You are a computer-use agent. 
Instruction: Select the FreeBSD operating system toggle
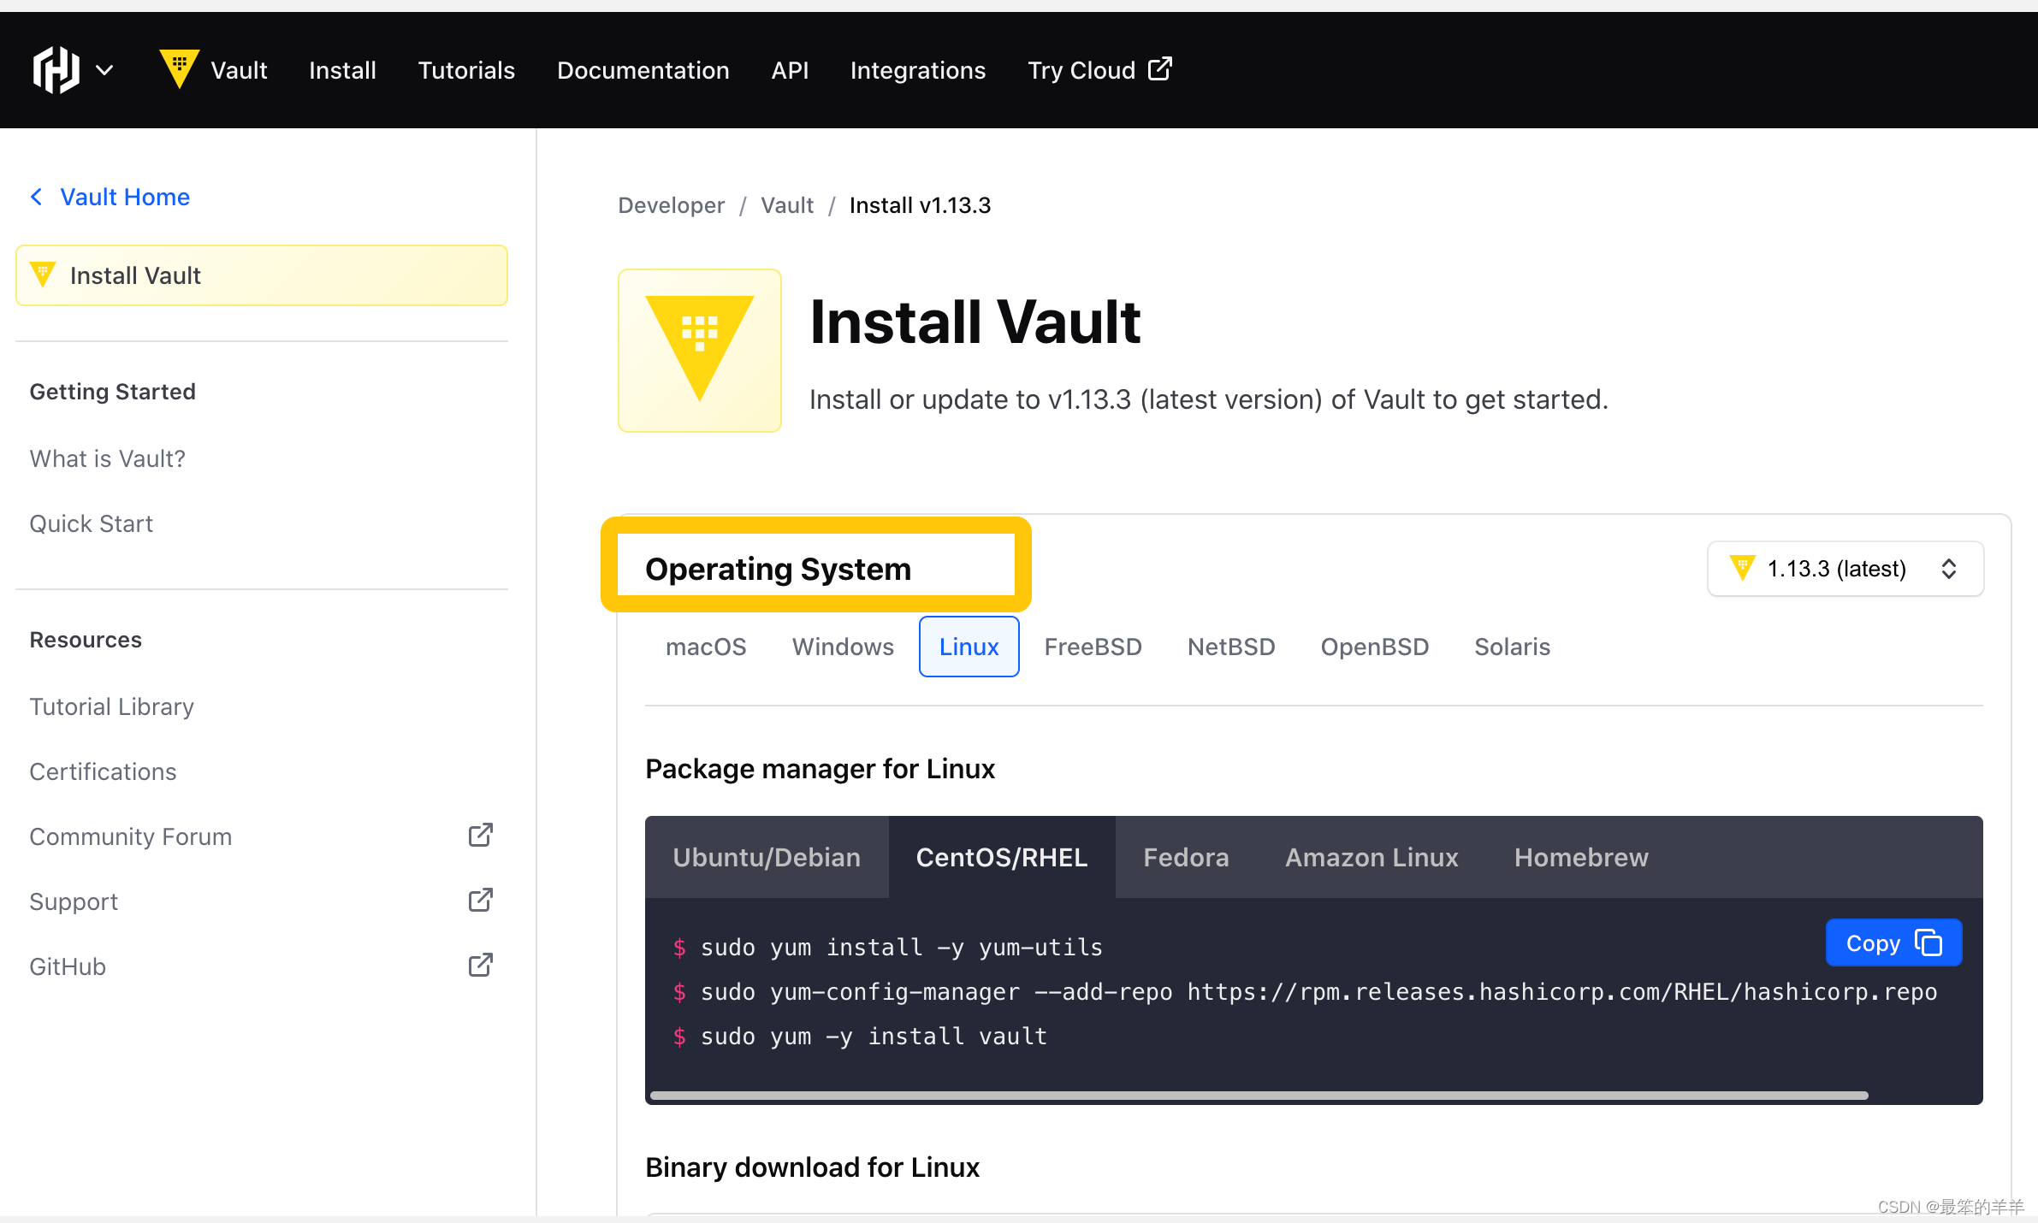1092,647
